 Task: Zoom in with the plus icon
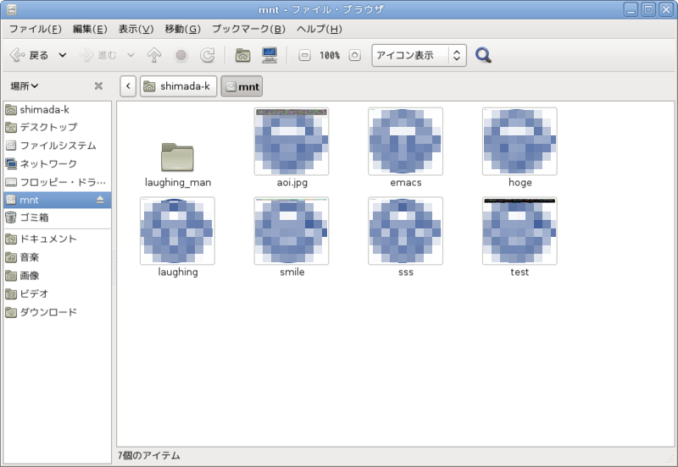coord(354,55)
